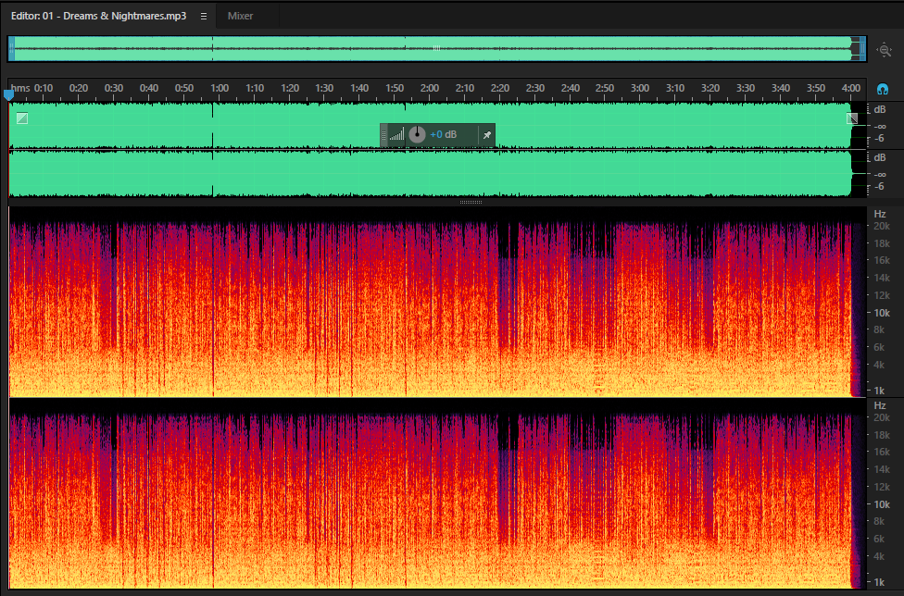The width and height of the screenshot is (904, 596).
Task: Click the playhead marker at the timeline start
Action: click(x=8, y=95)
